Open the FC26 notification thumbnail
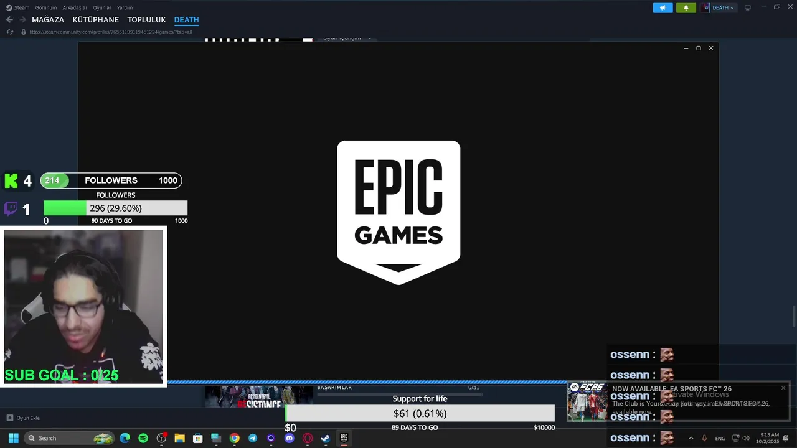The image size is (797, 448). click(587, 402)
